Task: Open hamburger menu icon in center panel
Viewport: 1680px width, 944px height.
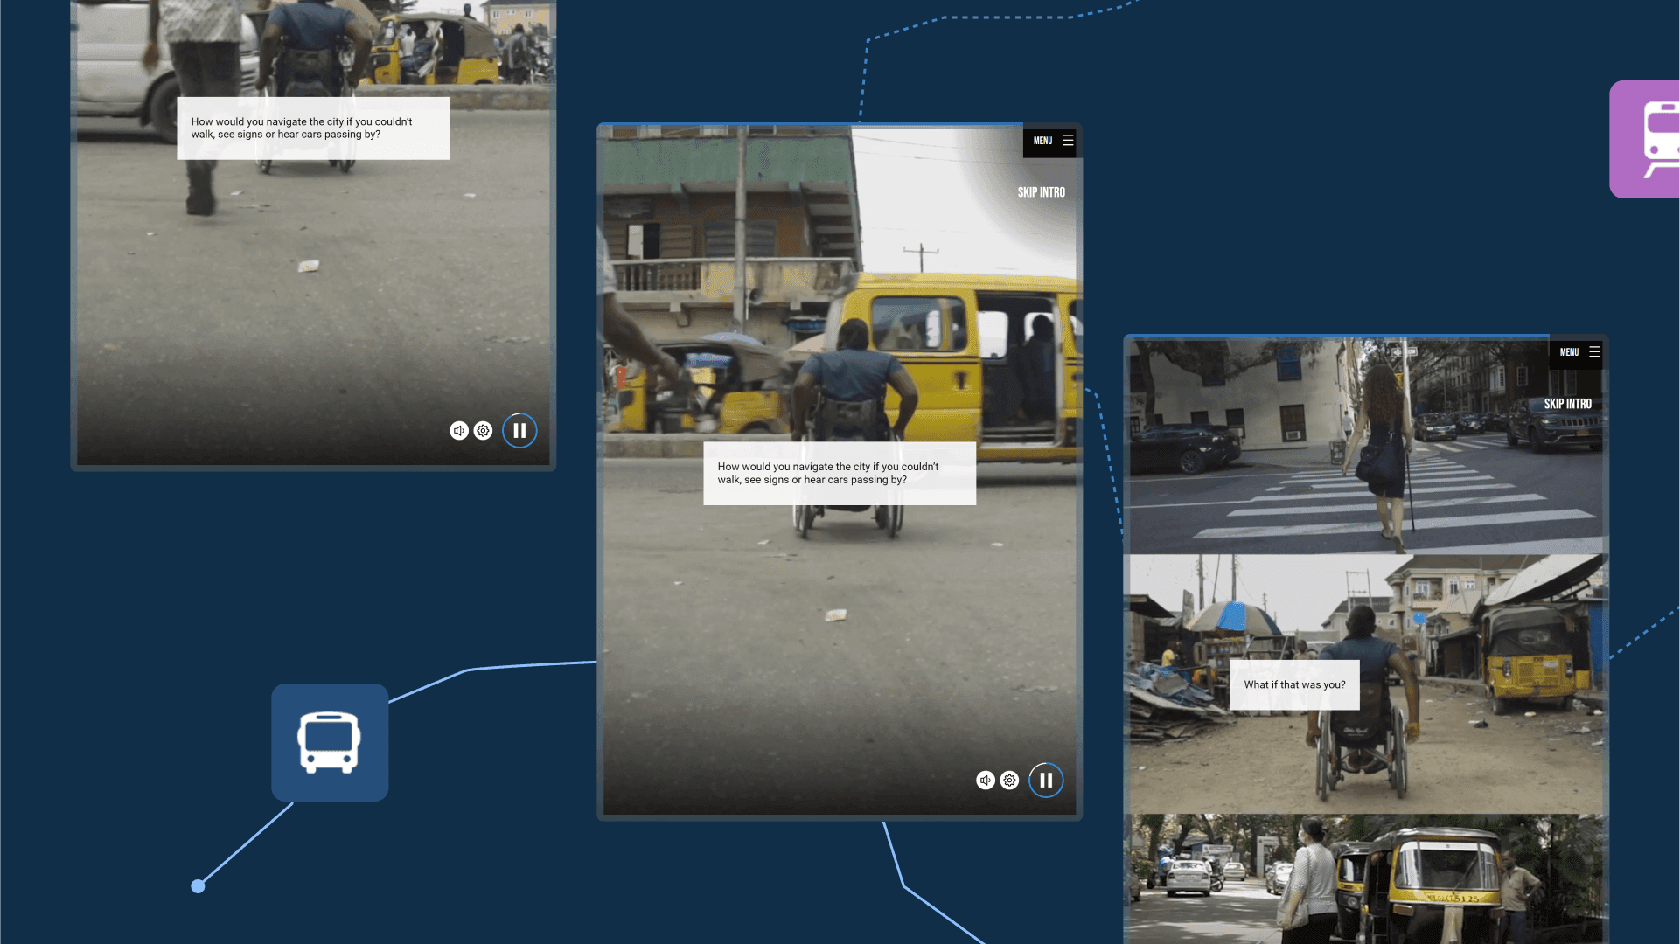Action: coord(1068,140)
